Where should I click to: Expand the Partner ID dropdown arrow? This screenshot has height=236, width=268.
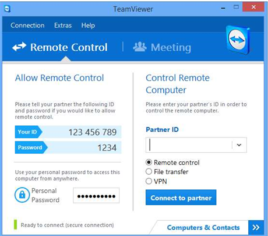(x=239, y=145)
